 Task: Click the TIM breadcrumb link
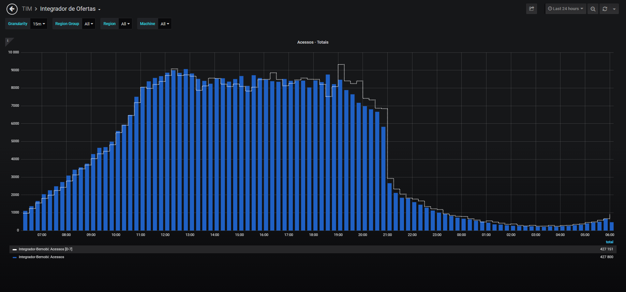coord(27,9)
